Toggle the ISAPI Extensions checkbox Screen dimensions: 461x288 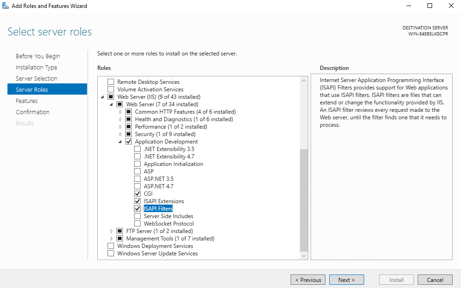[x=137, y=201]
